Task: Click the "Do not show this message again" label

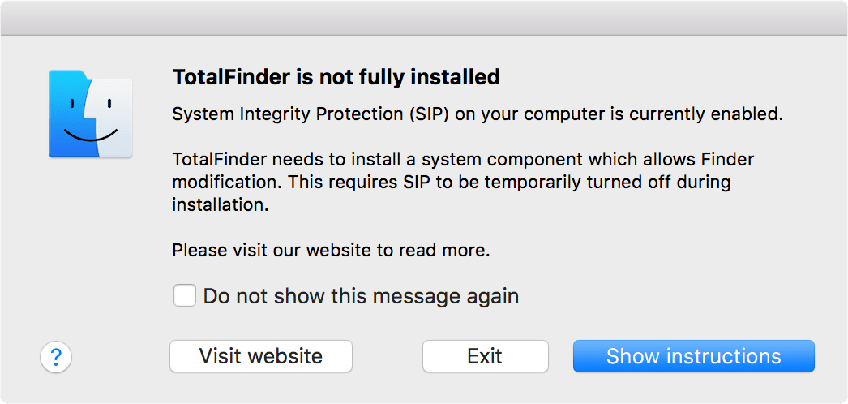Action: (361, 296)
